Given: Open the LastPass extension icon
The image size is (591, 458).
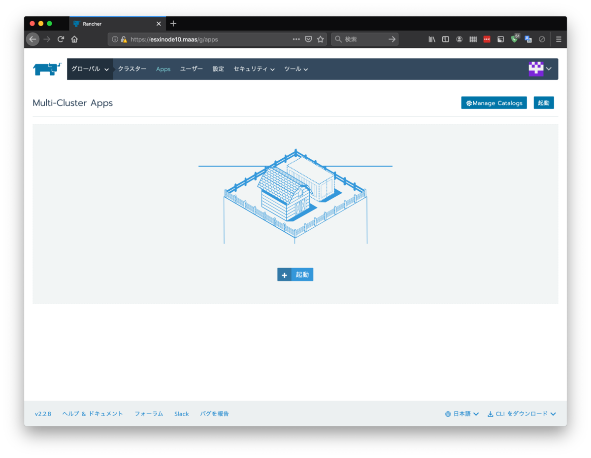Looking at the screenshot, I should pos(487,39).
